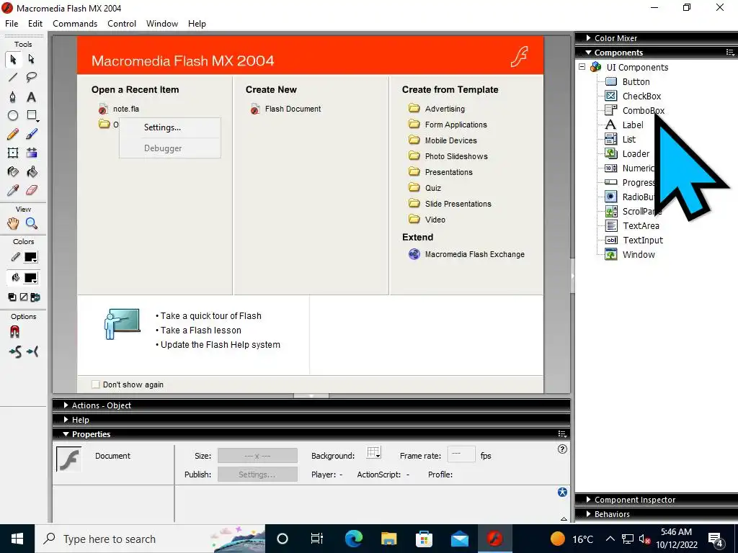Open the Components panel options menu
This screenshot has width=738, height=553.
[731, 53]
